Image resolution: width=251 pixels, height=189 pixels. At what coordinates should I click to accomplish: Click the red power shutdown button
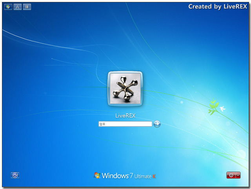tap(231, 175)
